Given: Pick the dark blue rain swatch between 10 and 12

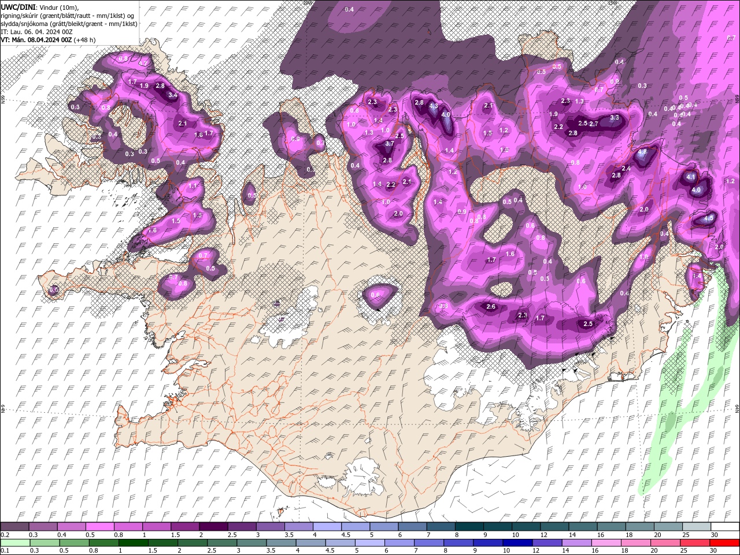Looking at the screenshot, I should coord(518,542).
